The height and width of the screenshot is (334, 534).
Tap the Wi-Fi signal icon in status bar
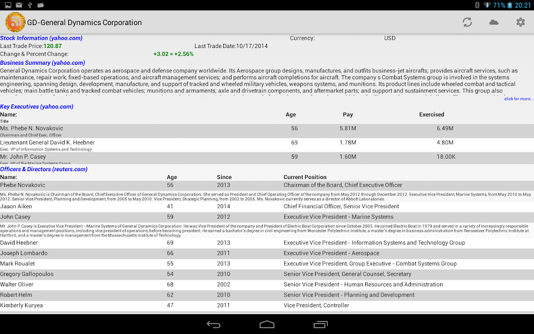tap(488, 5)
